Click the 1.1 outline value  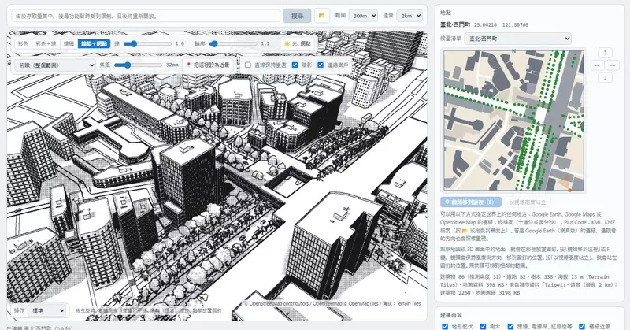click(x=265, y=43)
